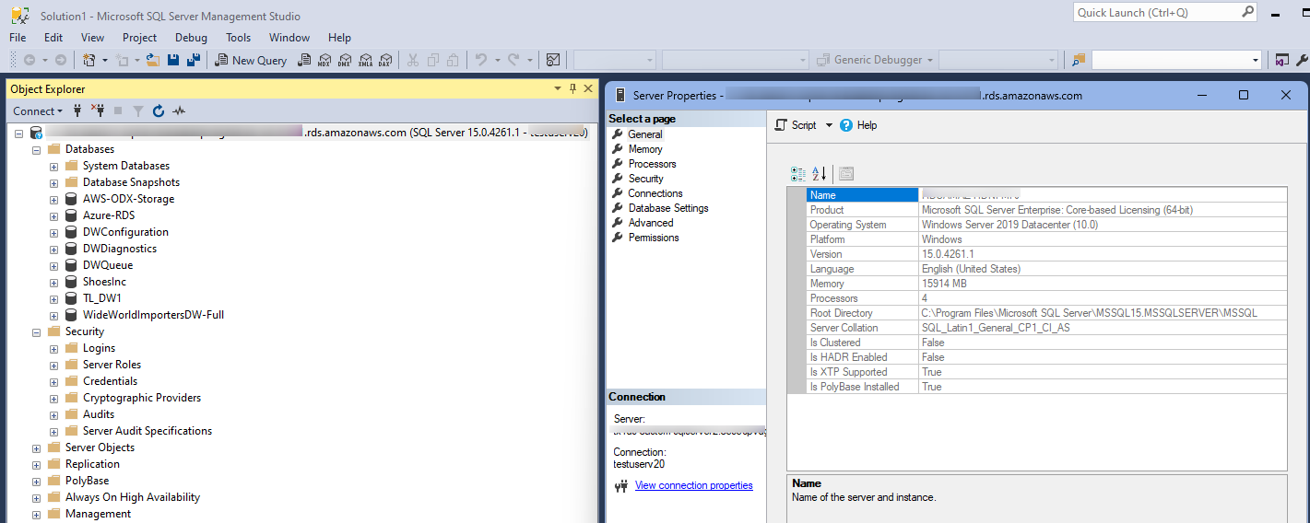The width and height of the screenshot is (1310, 523).
Task: Open the File menu
Action: click(x=18, y=38)
